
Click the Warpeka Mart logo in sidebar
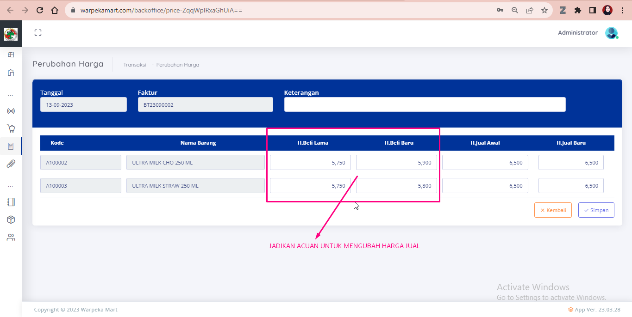[x=11, y=34]
